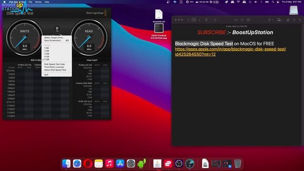304x171 pixels.
Task: Open OBS Studio from the Dock
Action: tap(179, 163)
